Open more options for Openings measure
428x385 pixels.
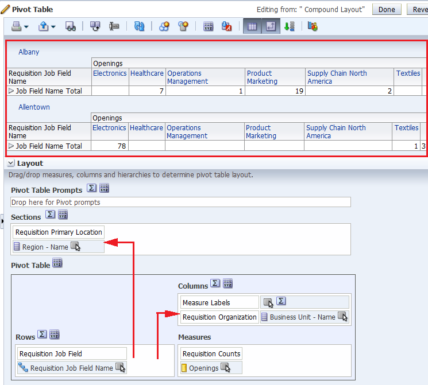point(225,368)
